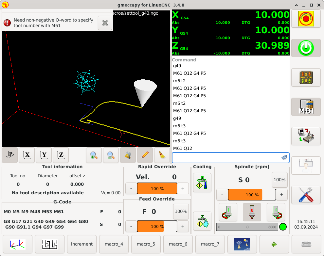Open settings page with tools icon

pyautogui.click(x=306, y=195)
